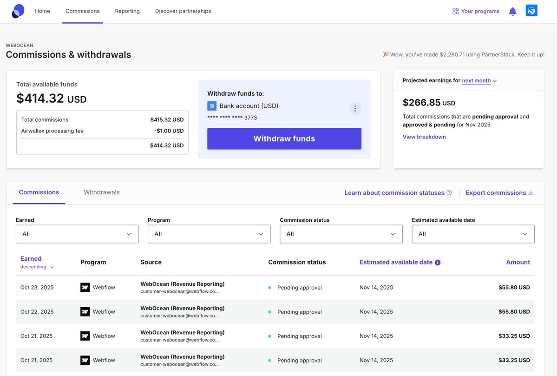Viewport: 557px width, 376px height.
Task: Click the Webflow logo in Oct 23 row
Action: [85, 288]
